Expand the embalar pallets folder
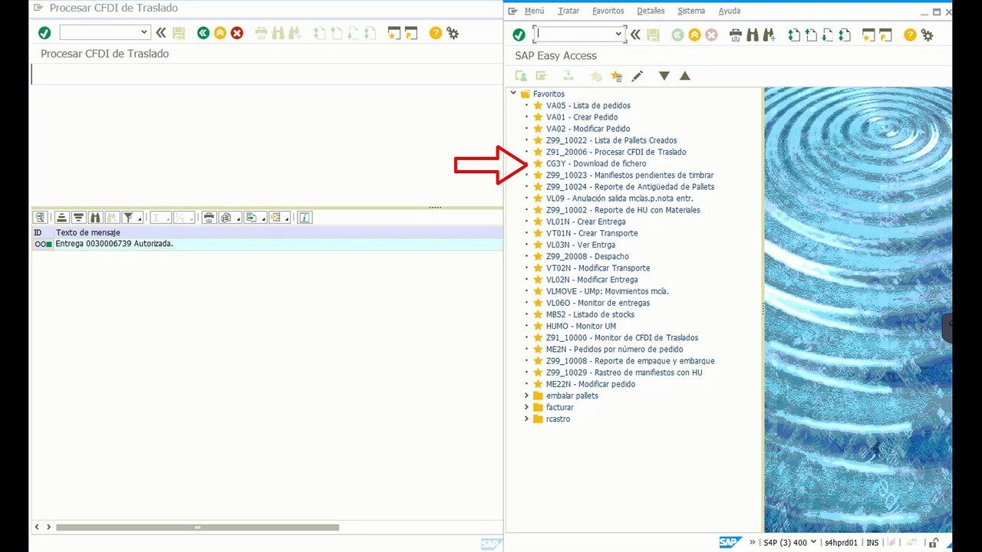The height and width of the screenshot is (552, 982). tap(526, 396)
